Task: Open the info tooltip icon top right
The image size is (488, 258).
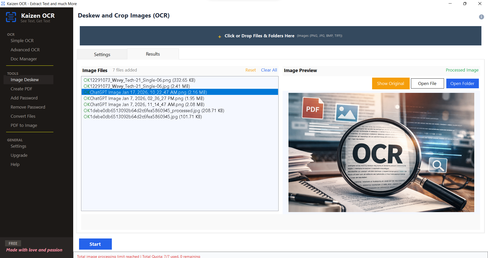Action: (481, 17)
